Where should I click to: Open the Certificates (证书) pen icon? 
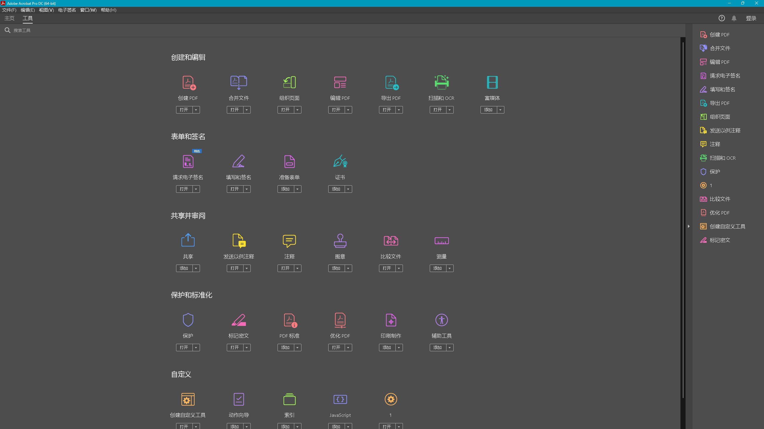[340, 161]
